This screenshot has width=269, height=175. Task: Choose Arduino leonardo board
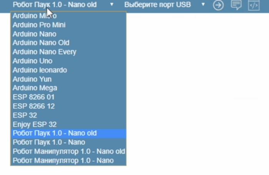point(40,70)
